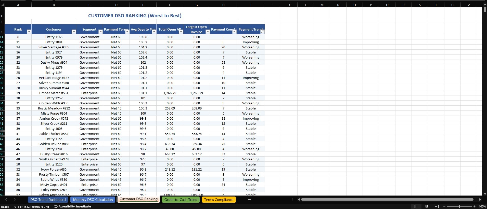Image resolution: width=487 pixels, height=209 pixels.
Task: Zoom out with the minus button
Action: (444, 206)
